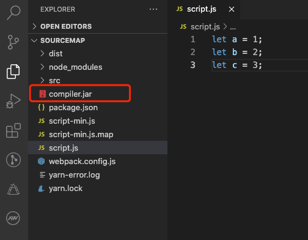Open the testing pyramid icon view
The width and height of the screenshot is (308, 240).
pyautogui.click(x=13, y=189)
